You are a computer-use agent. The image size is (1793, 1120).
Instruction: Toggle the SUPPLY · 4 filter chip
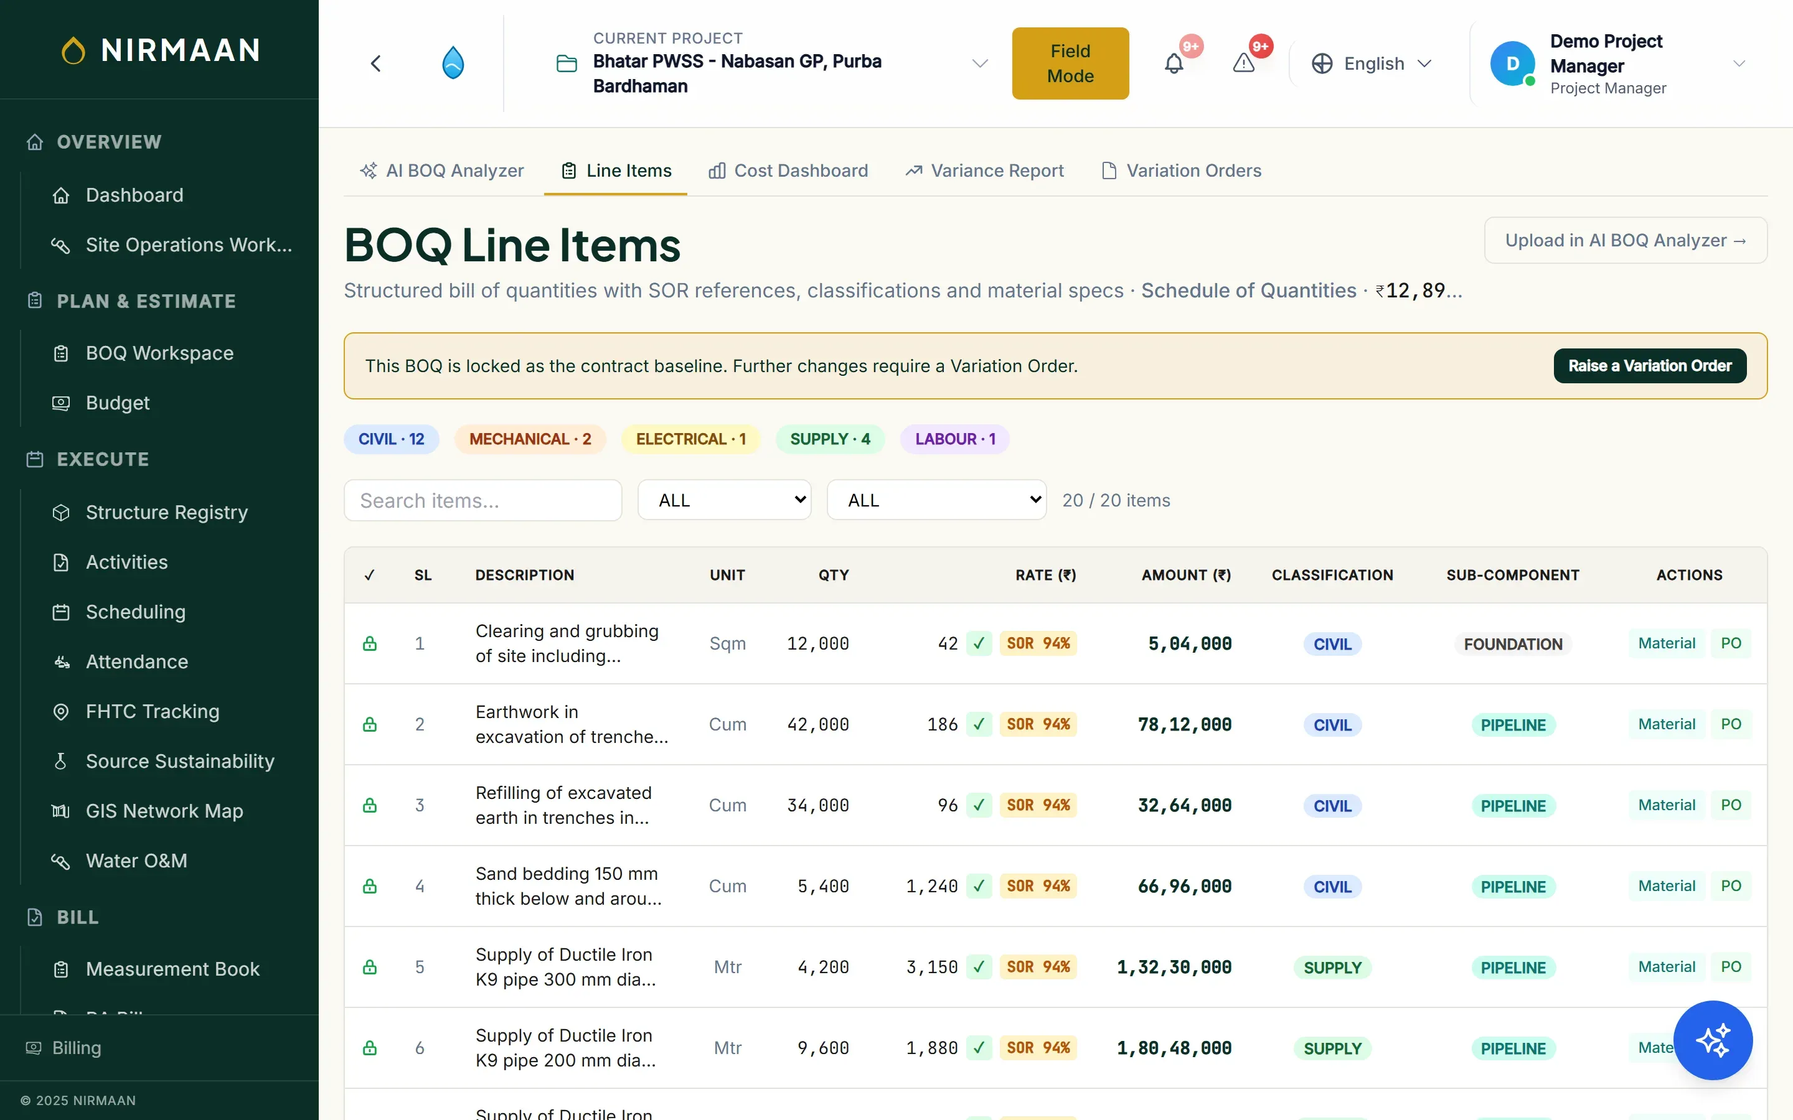pos(830,439)
